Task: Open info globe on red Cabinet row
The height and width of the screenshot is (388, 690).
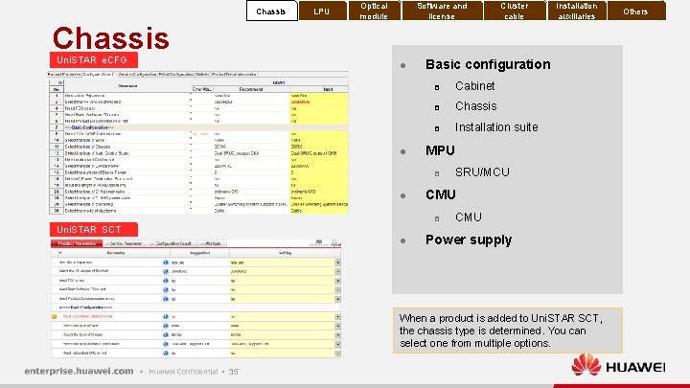Action: (x=166, y=317)
